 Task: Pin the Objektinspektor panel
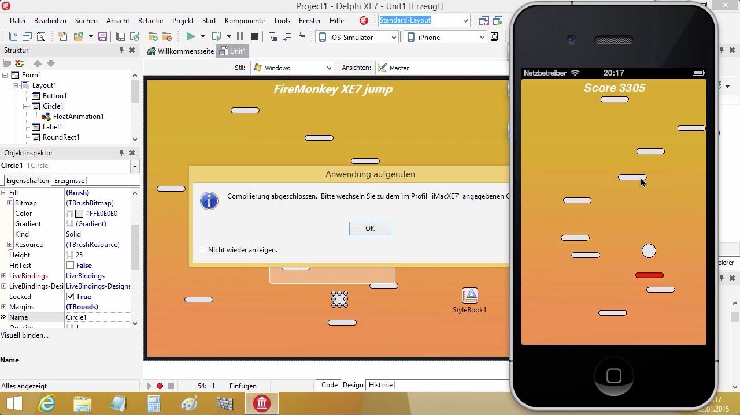coord(121,153)
